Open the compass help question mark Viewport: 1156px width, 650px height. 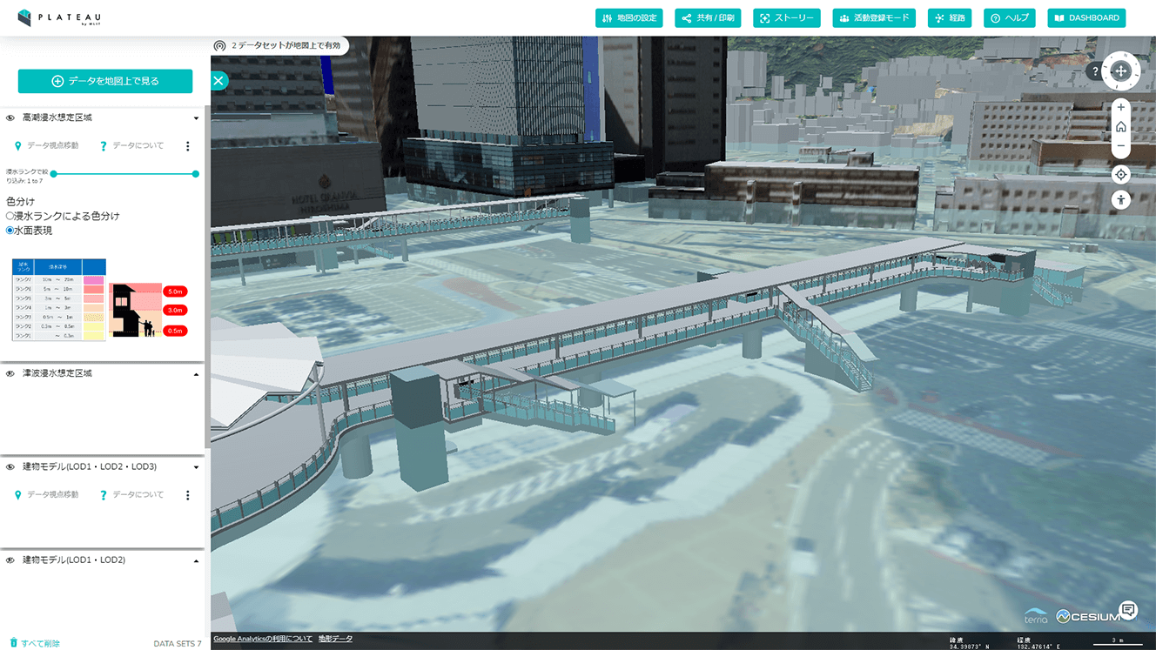(1096, 72)
